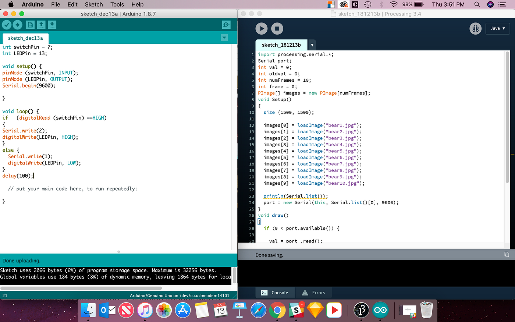515x322 pixels.
Task: Copy console output in Processing
Action: pos(507,254)
